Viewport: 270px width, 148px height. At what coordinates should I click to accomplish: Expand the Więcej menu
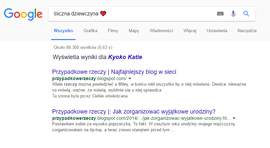tap(190, 31)
